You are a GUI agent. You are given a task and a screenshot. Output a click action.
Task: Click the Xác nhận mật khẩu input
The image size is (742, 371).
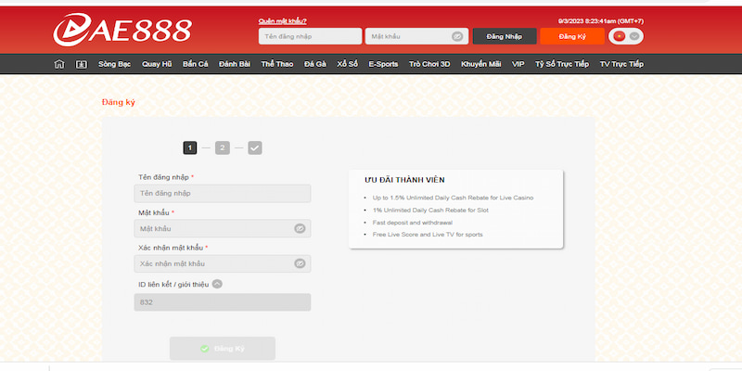click(x=223, y=263)
